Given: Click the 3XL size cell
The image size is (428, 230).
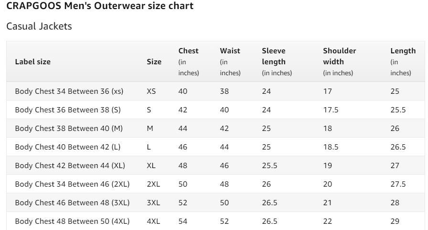Looking at the screenshot, I should point(153,202).
